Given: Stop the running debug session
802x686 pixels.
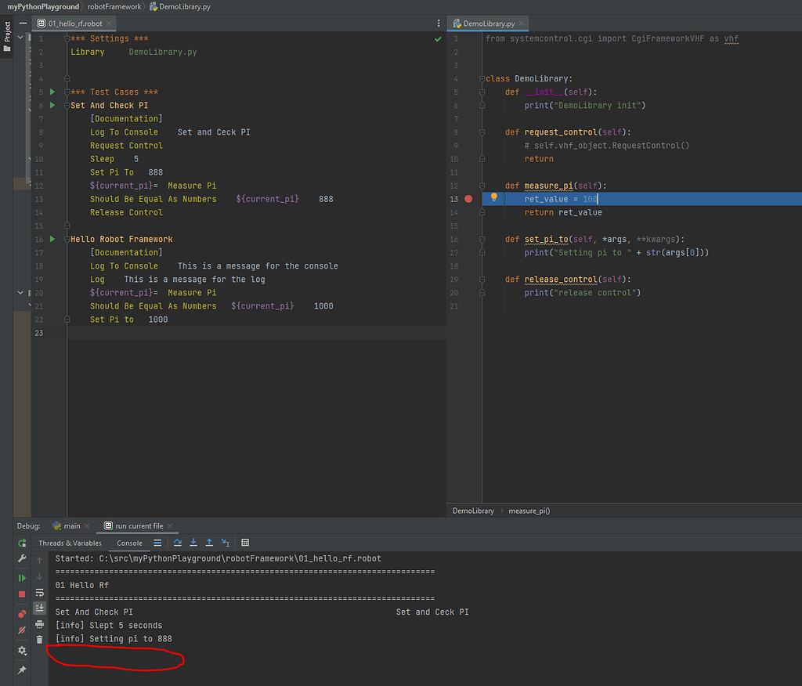Looking at the screenshot, I should (x=22, y=593).
